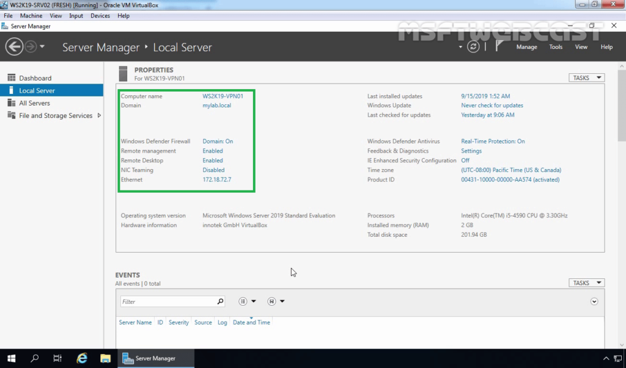Open the Events TASKS dropdown
This screenshot has height=368, width=626.
coord(586,283)
